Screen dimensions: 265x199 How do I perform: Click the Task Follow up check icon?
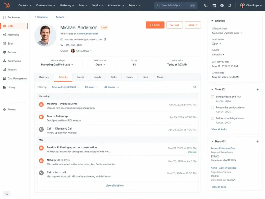pyautogui.click(x=41, y=117)
